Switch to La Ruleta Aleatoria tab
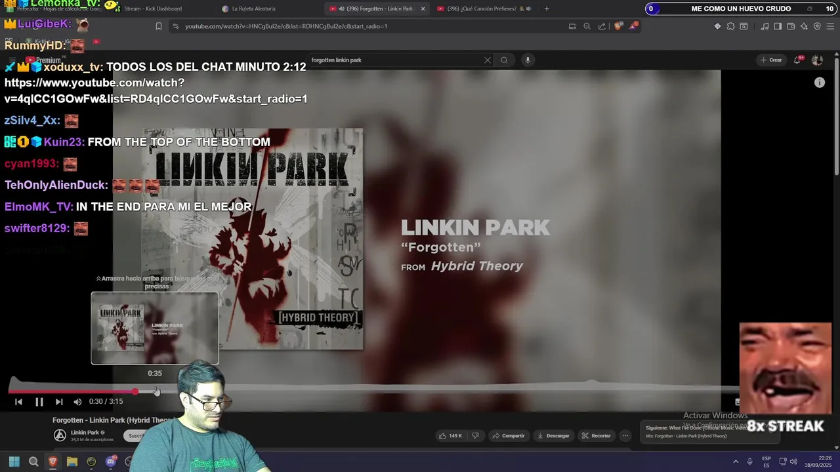Image resolution: width=840 pixels, height=472 pixels. (253, 9)
